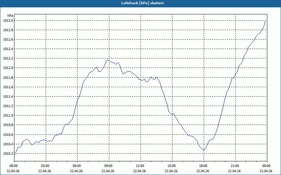
Task: Click the 03:00 time label
Action: point(46,166)
